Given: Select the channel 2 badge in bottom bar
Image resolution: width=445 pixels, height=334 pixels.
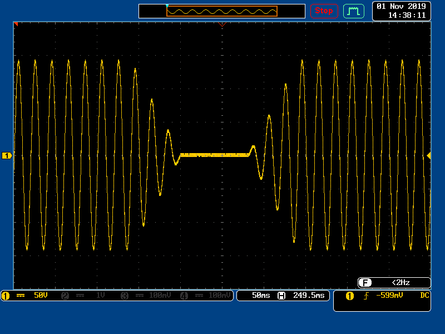Looking at the screenshot, I should pos(65,296).
